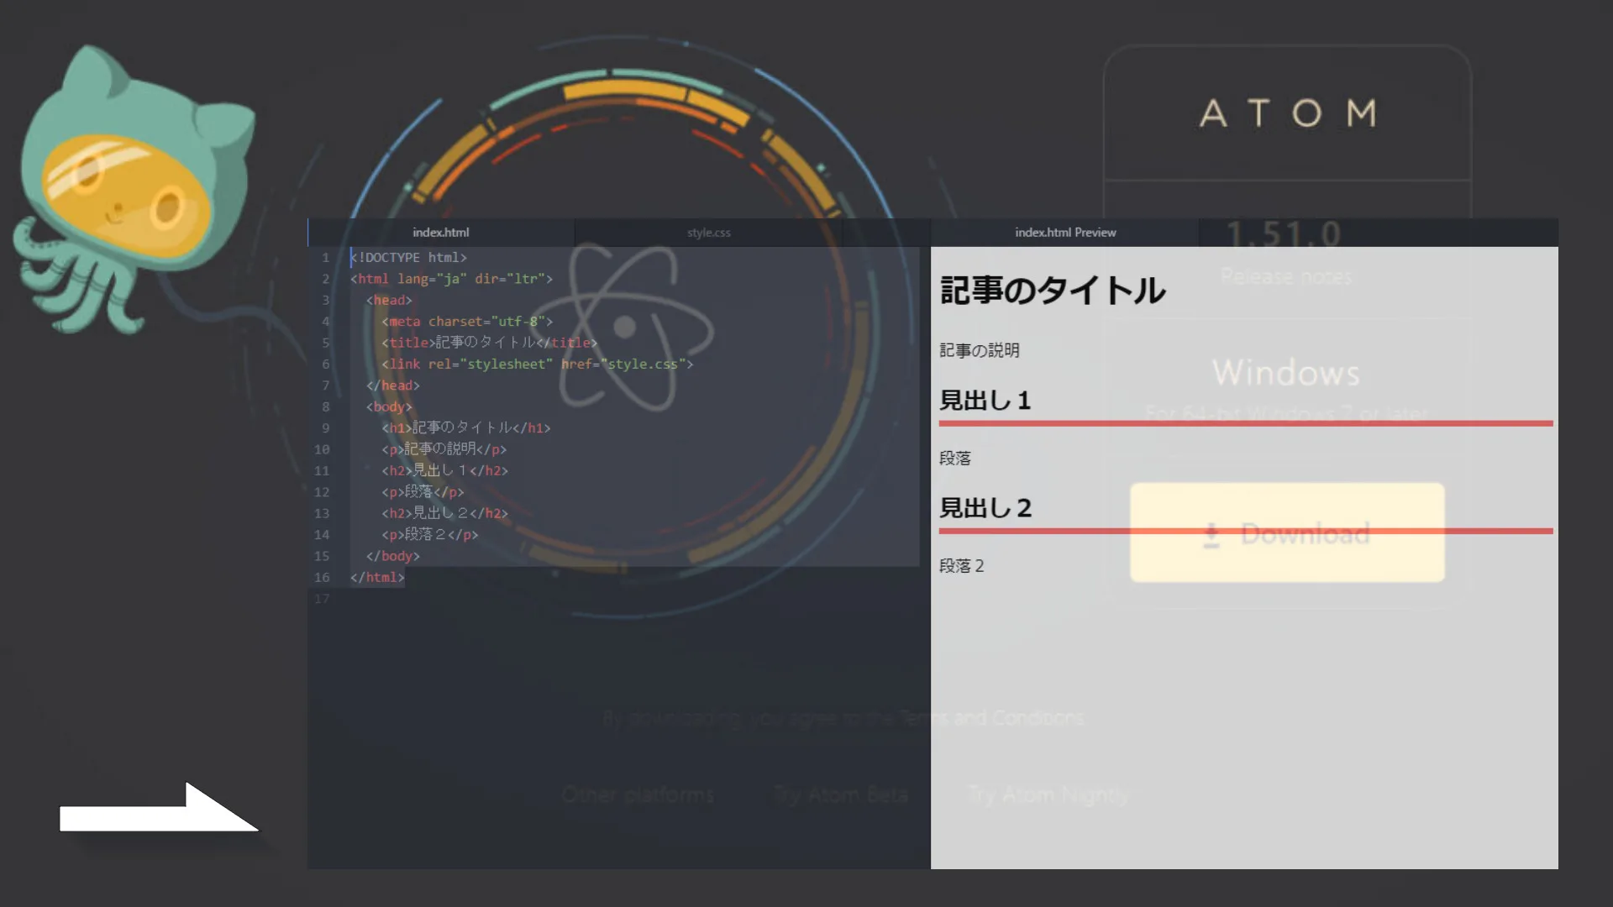The height and width of the screenshot is (907, 1613).
Task: Select the index.html Preview tab
Action: pos(1064,233)
